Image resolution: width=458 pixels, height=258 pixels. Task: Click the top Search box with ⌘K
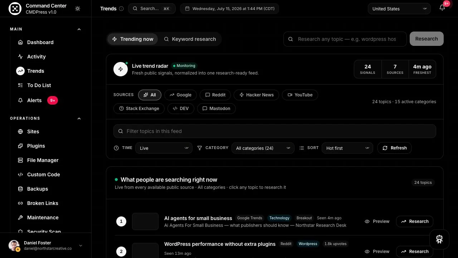[x=152, y=9]
